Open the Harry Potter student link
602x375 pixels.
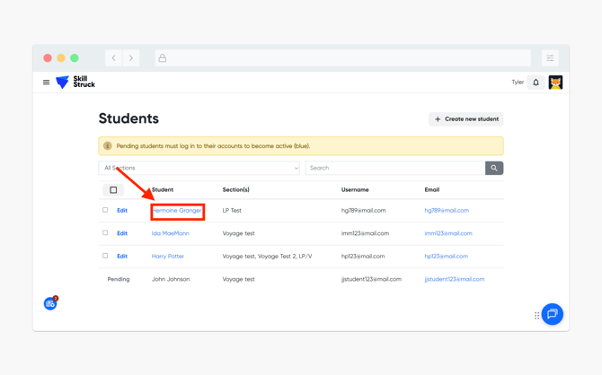[x=168, y=257]
